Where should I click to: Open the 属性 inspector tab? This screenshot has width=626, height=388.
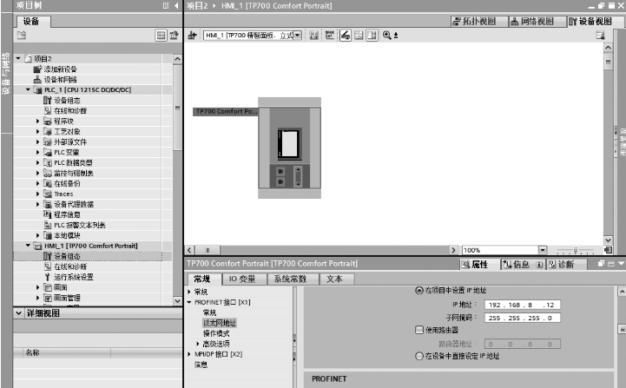(x=480, y=264)
